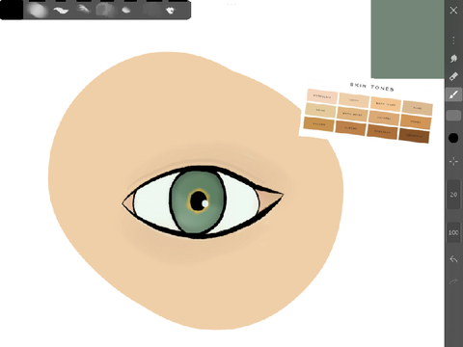Choose the white splatter brush preset
The width and height of the screenshot is (463, 347).
(x=171, y=11)
